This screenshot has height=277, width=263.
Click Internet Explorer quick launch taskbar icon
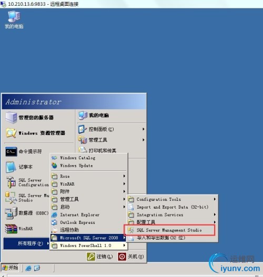point(28,268)
